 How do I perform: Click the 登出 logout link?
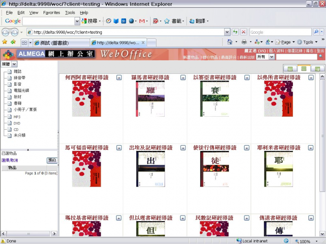click(x=320, y=51)
